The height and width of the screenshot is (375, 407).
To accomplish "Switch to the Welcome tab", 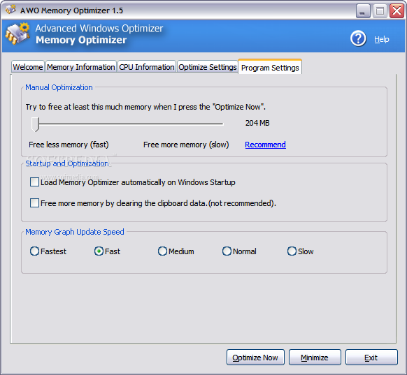I will tap(28, 67).
